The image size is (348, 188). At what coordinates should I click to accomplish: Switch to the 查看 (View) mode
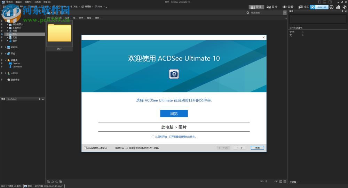coord(288,7)
